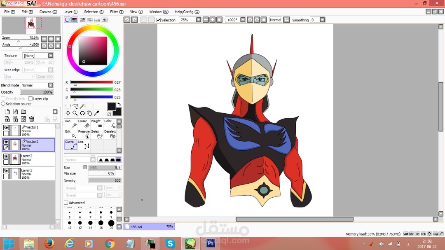
Task: Create a new layer folder
Action: 23,112
